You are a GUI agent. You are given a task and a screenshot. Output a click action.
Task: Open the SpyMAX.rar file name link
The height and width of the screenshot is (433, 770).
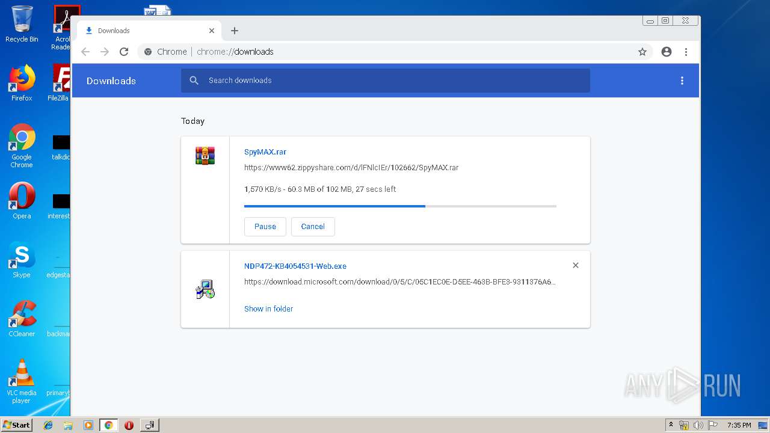(x=265, y=152)
